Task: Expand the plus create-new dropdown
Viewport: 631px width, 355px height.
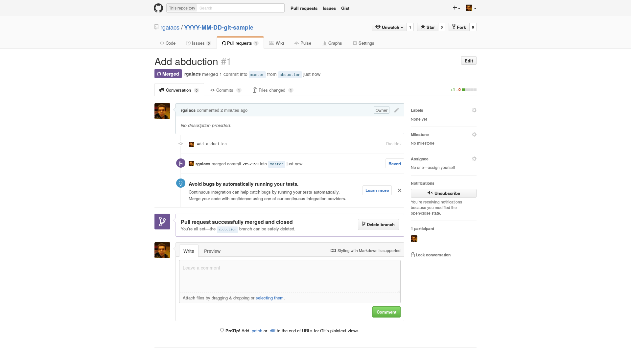Action: click(x=456, y=8)
